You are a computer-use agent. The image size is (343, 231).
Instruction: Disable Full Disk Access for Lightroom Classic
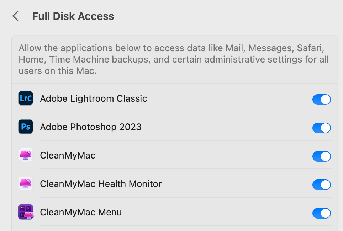321,100
